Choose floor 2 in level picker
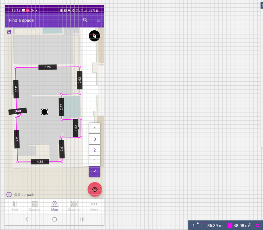 [95, 150]
